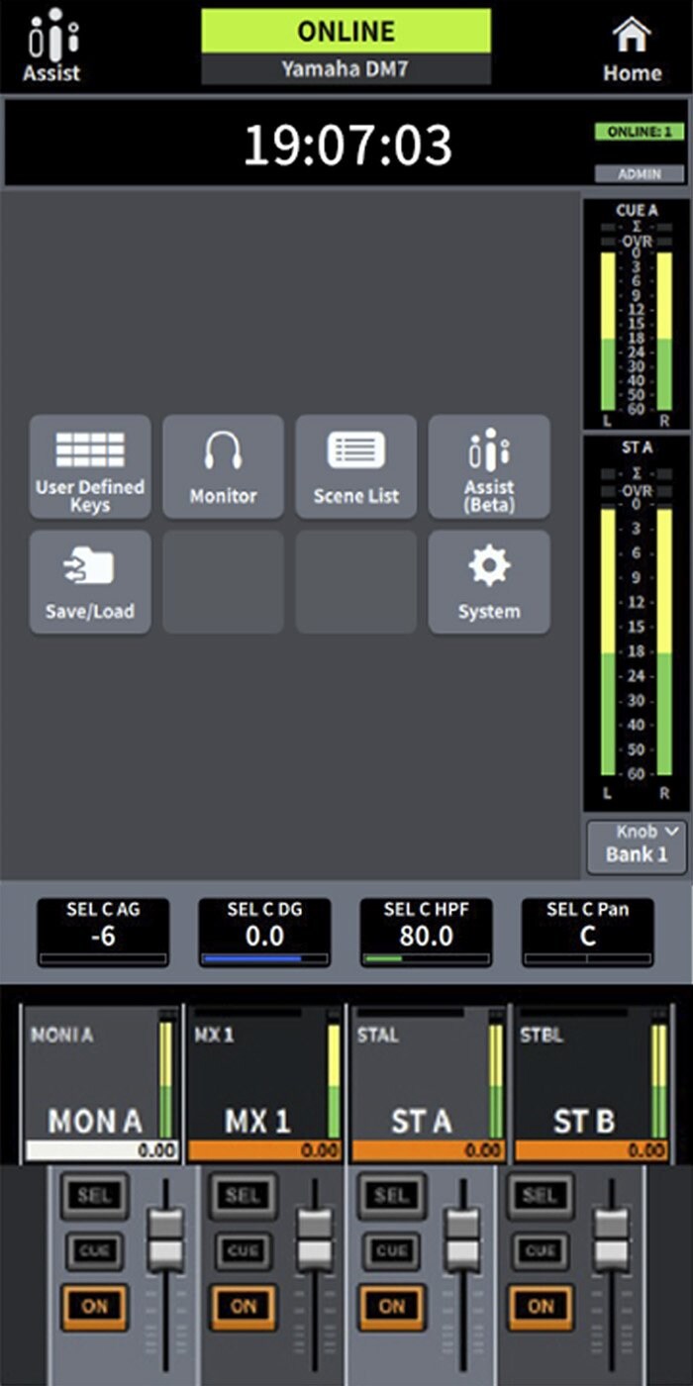The width and height of the screenshot is (693, 1386).
Task: Toggle SEL on the MON A channel
Action: tap(94, 1196)
